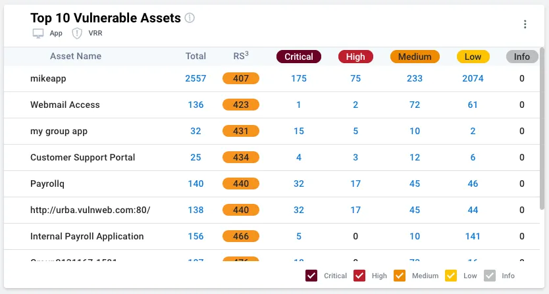Click the App monitor icon
The image size is (549, 294).
point(38,34)
